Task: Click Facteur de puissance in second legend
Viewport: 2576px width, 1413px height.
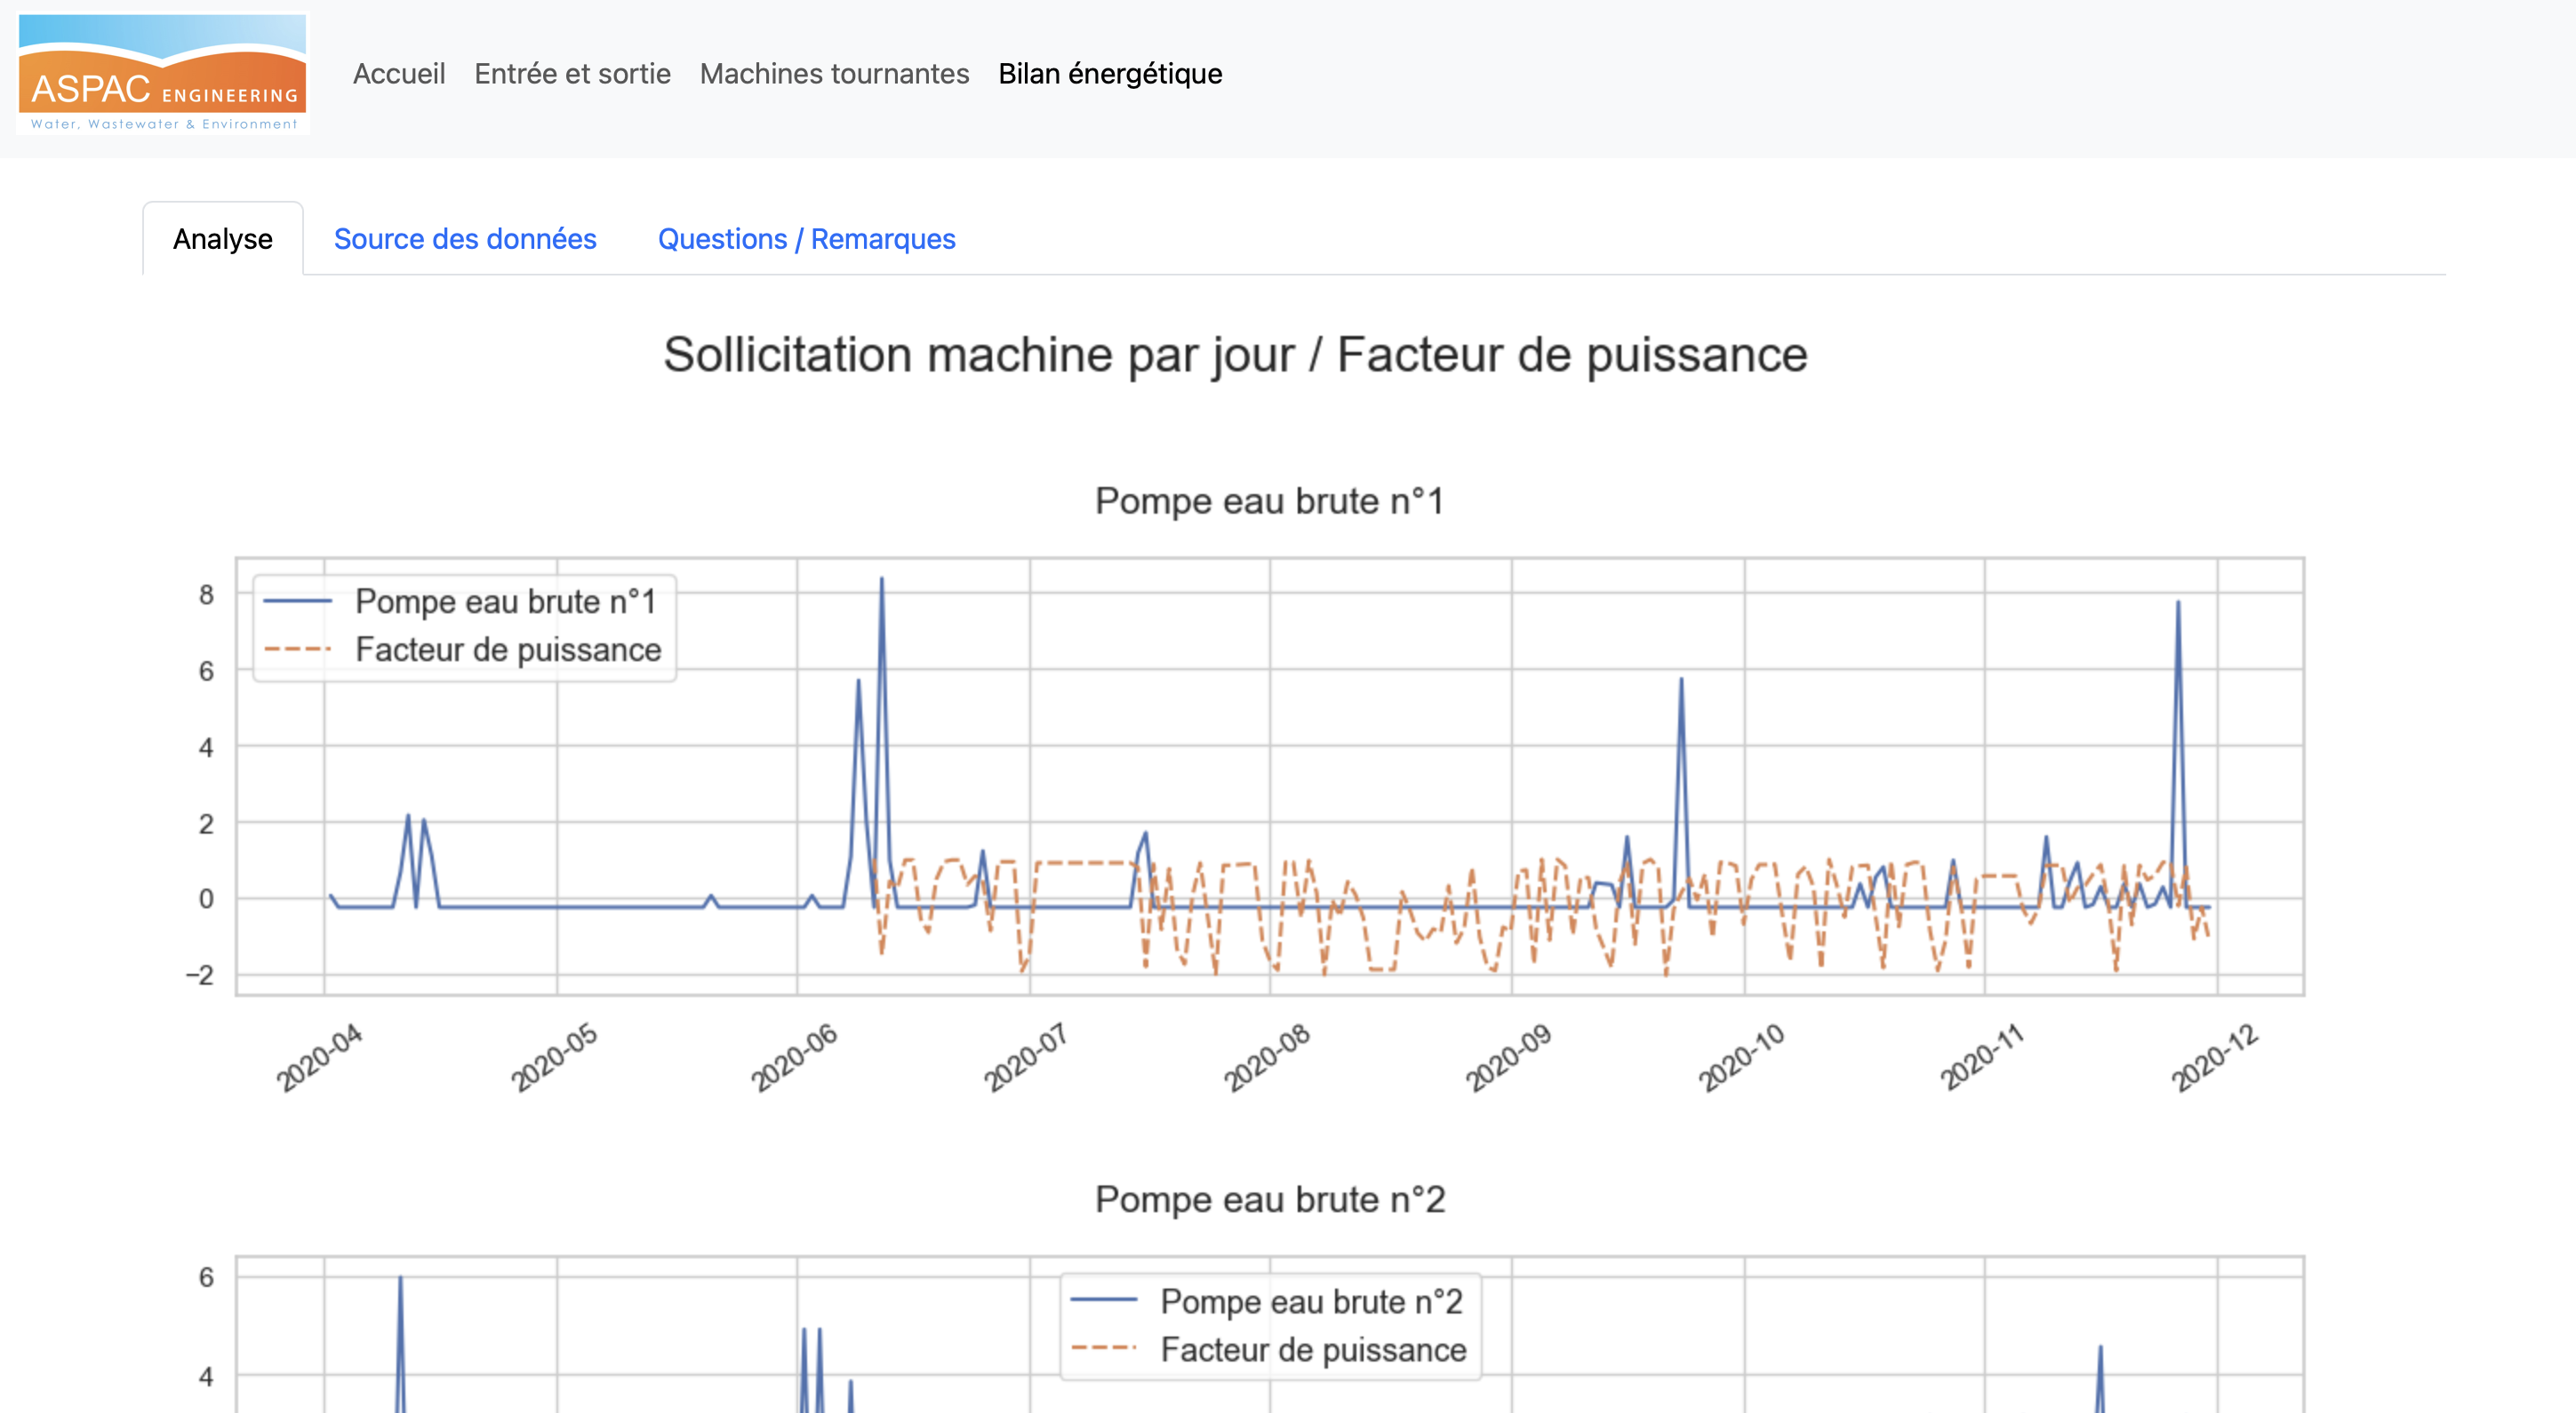Action: coord(1313,1349)
